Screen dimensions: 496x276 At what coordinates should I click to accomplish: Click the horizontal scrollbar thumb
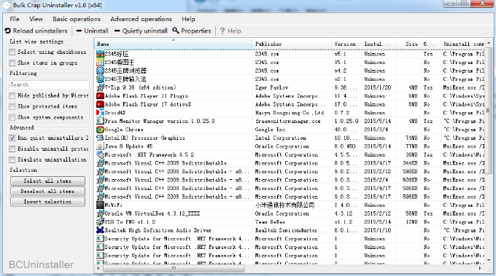tap(174, 269)
